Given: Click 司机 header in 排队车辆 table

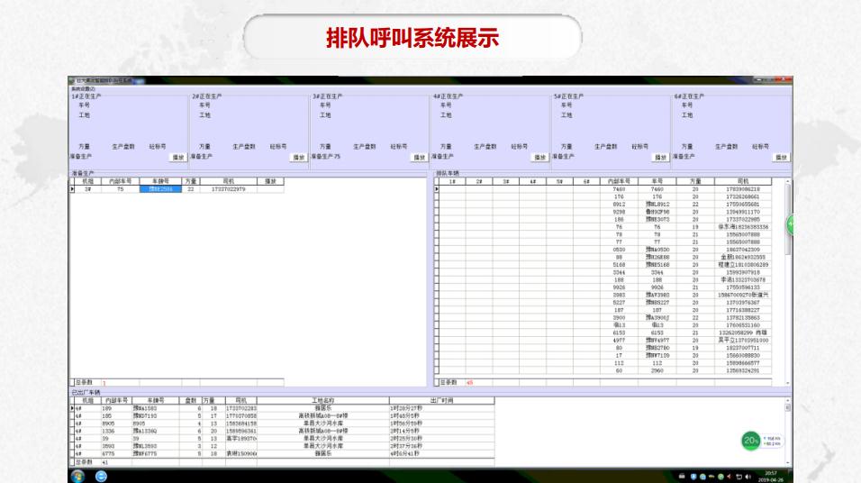Looking at the screenshot, I should click(x=743, y=181).
